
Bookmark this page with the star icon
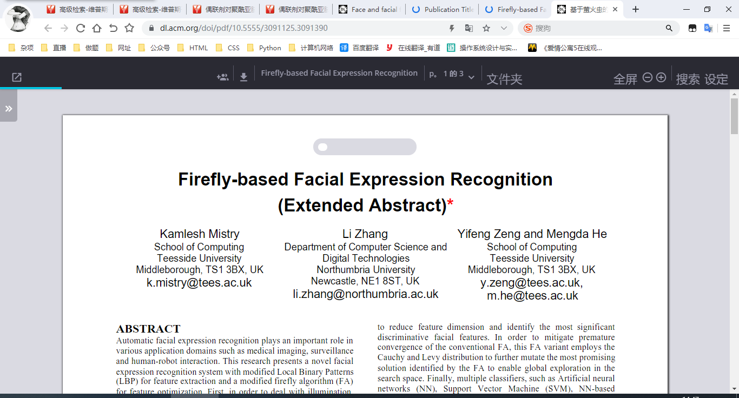486,28
